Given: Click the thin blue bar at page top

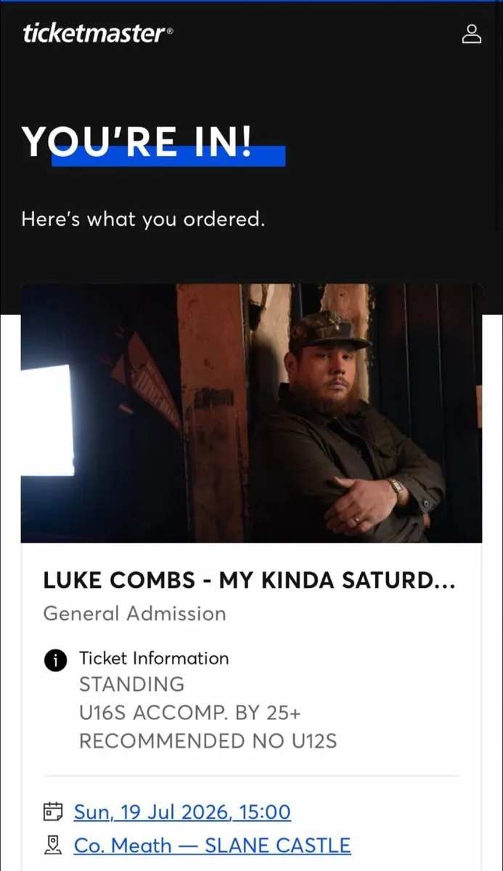Looking at the screenshot, I should (x=251, y=1).
